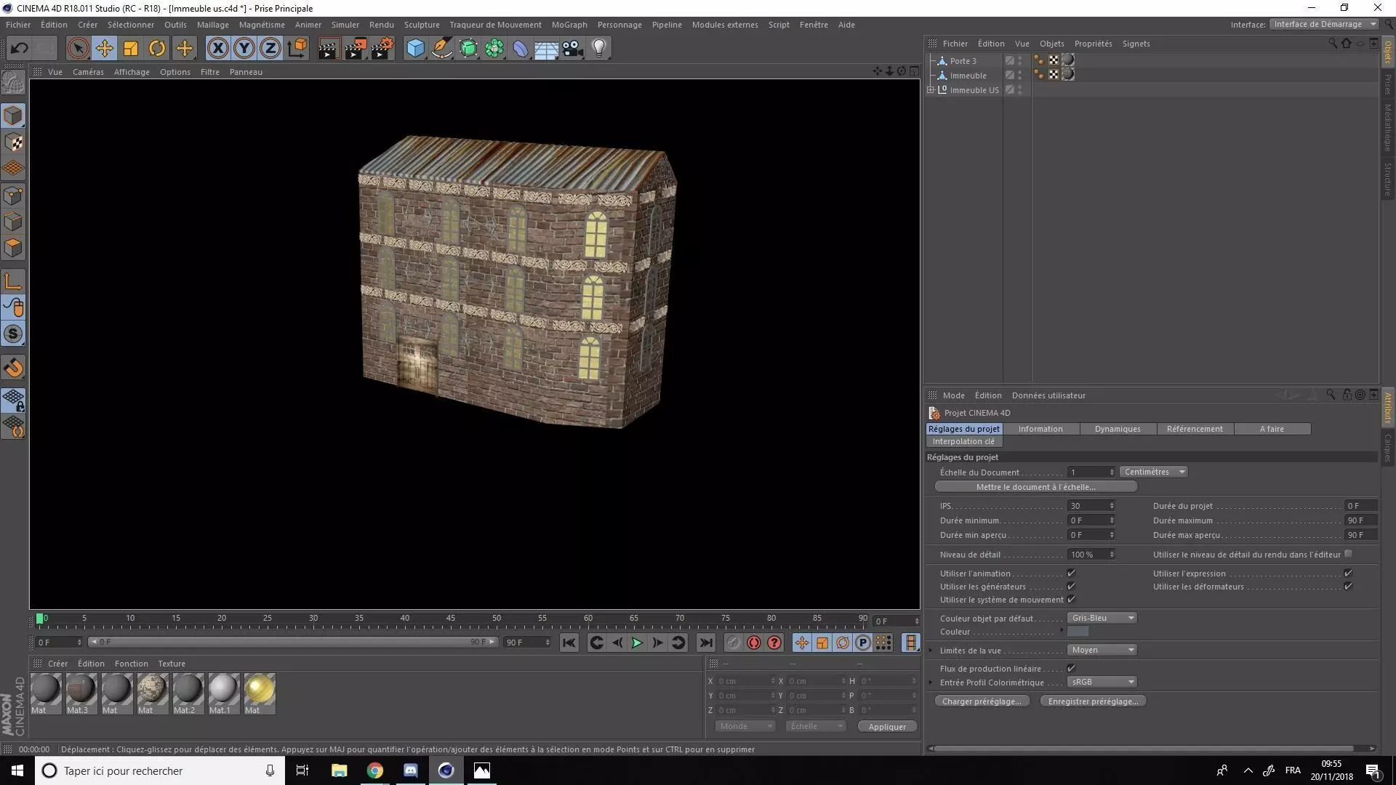Open the MoGraph menu
Viewport: 1396px width, 785px height.
(x=569, y=25)
